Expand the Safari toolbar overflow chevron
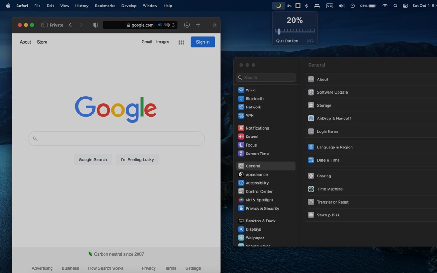Viewport: 437px width, 273px height. (214, 25)
